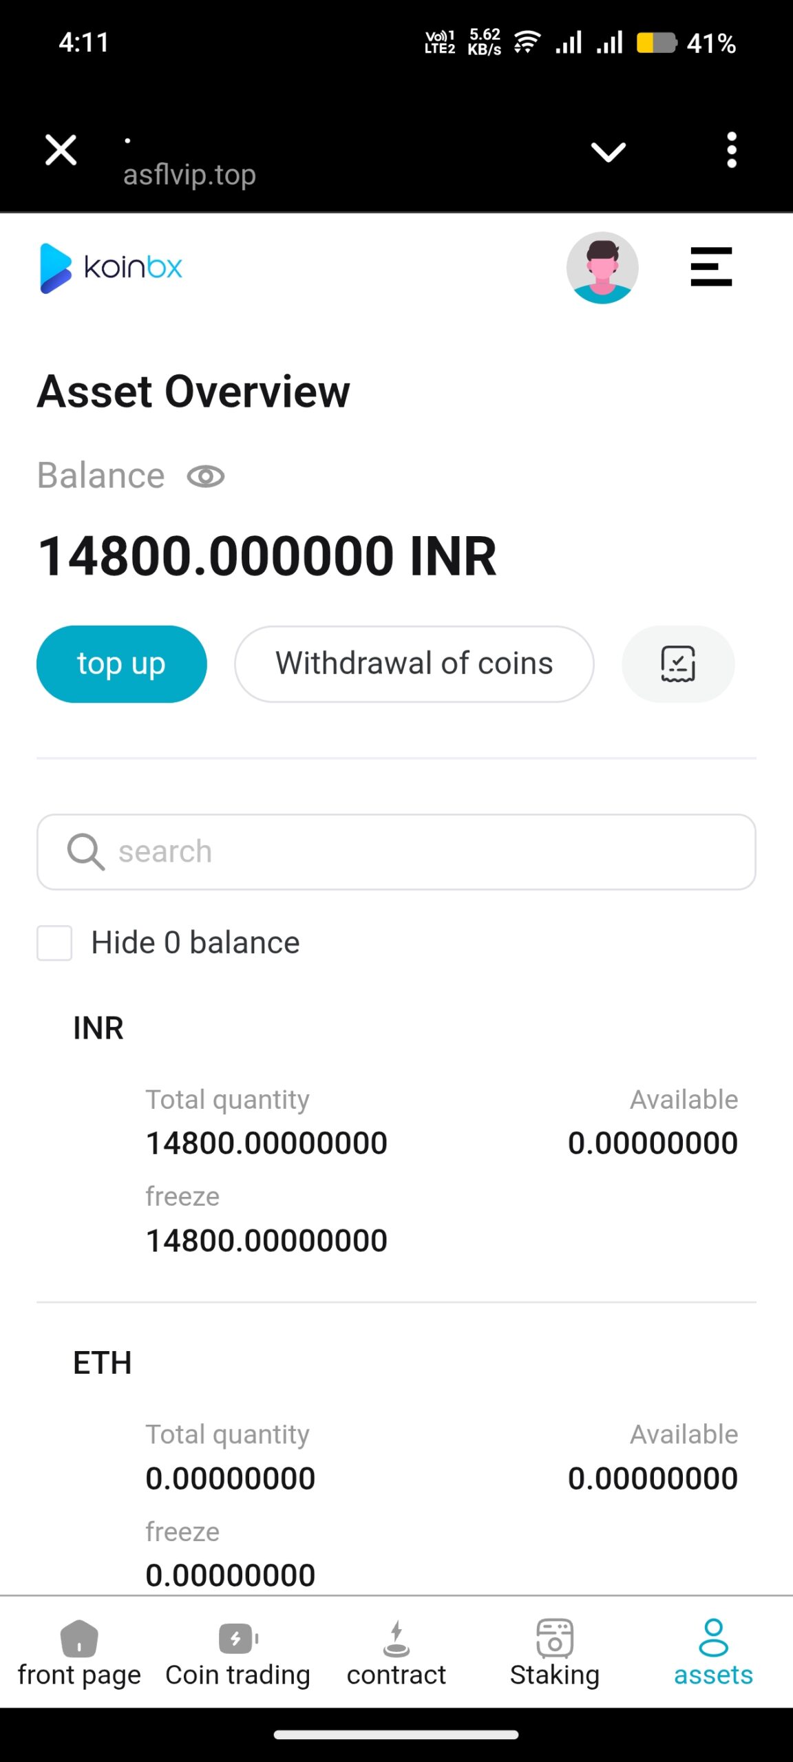Go to the front page tab
This screenshot has width=793, height=1762.
point(79,1653)
